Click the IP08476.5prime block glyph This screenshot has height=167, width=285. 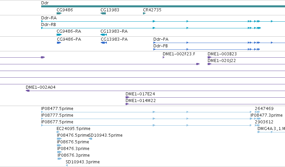tap(59, 139)
